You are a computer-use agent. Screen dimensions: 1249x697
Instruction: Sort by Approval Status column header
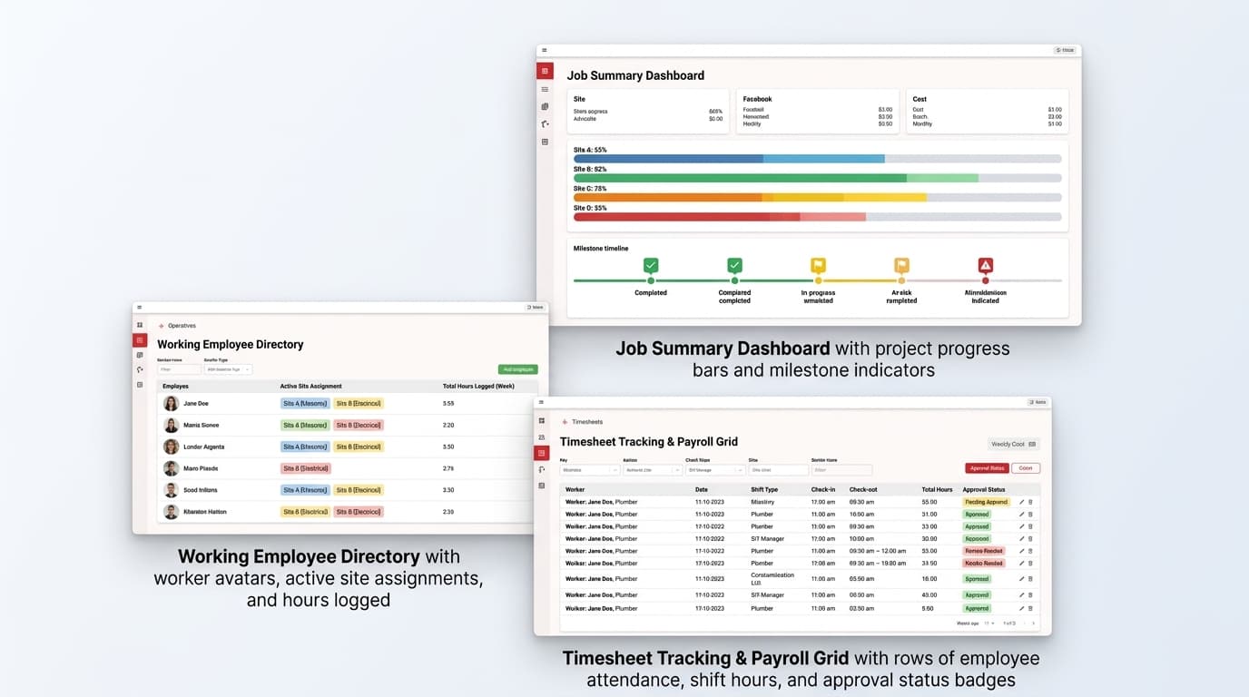pyautogui.click(x=985, y=489)
